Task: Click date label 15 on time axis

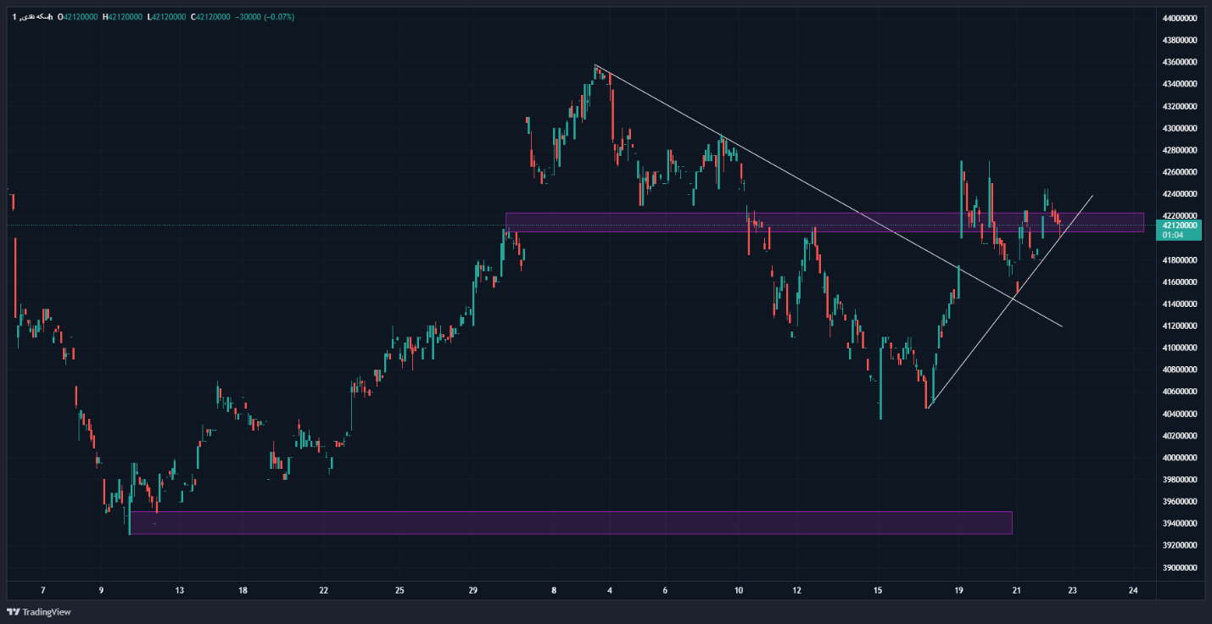Action: pos(878,590)
